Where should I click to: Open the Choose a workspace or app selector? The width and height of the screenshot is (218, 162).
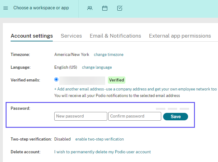coord(41,8)
